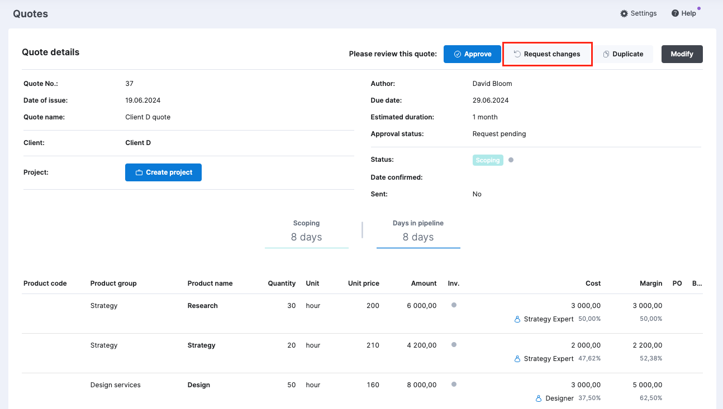
Task: Toggle the invoice dot in the Research row
Action: pos(454,305)
